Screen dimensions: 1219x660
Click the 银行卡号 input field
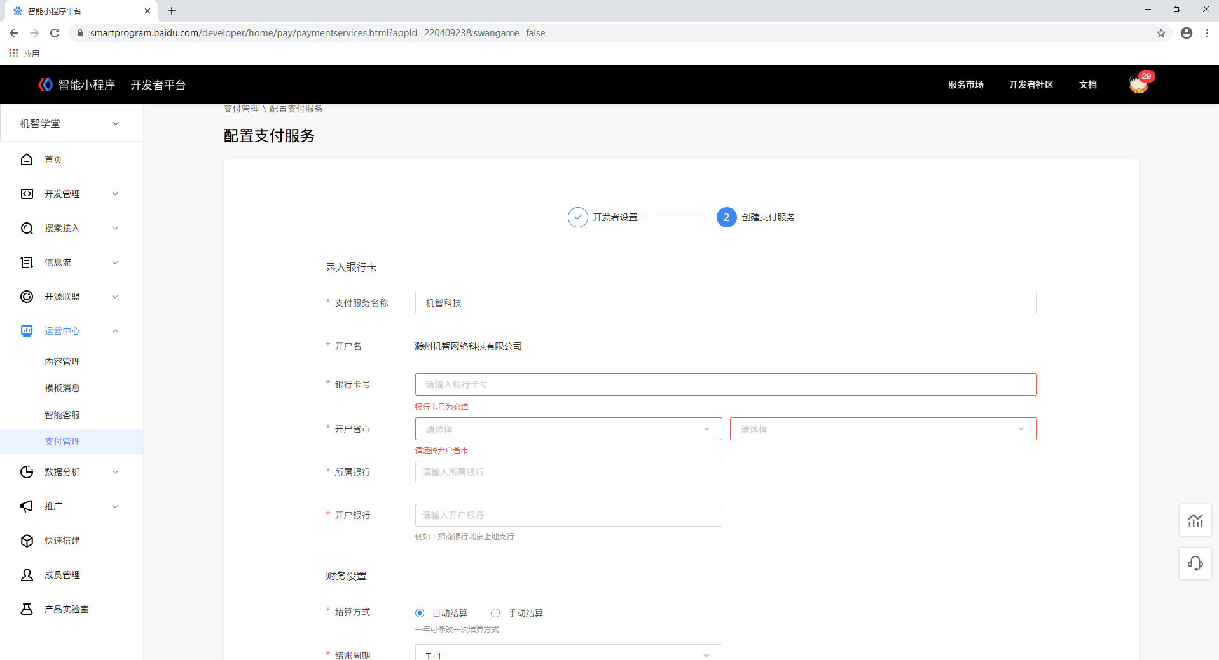726,384
